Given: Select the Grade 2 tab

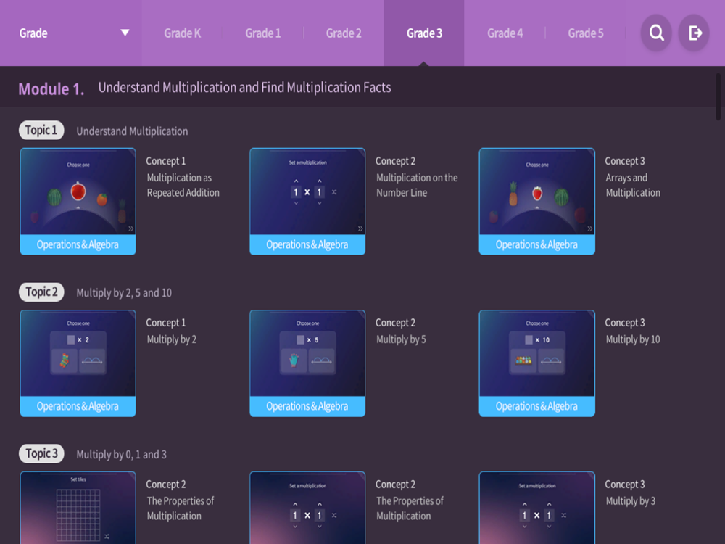Looking at the screenshot, I should click(344, 33).
